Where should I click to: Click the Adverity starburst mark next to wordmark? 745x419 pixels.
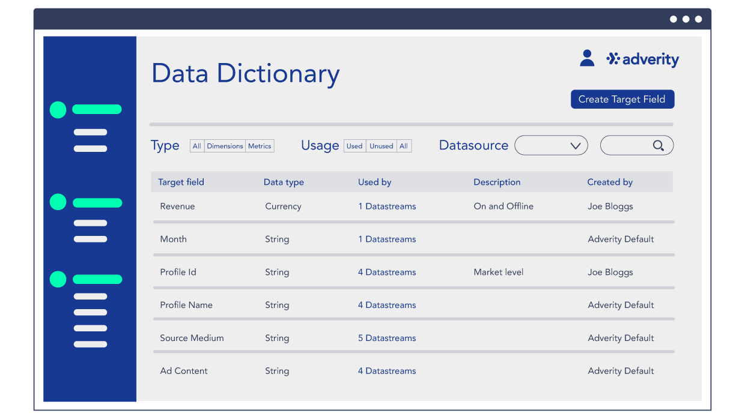tap(612, 59)
